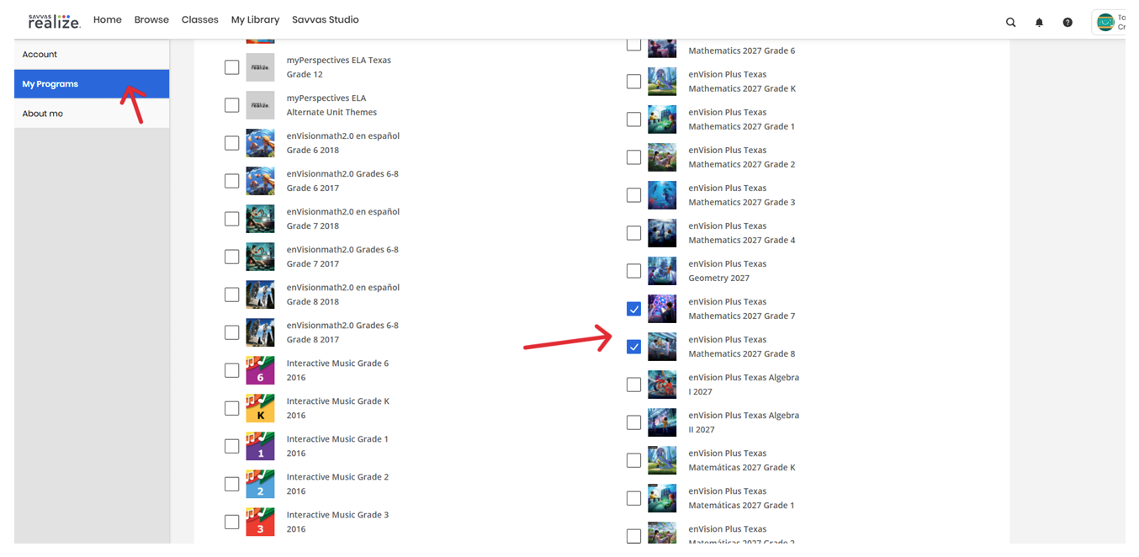Click enVision Plus Texas Mathematics Grade 7 cover
The width and height of the screenshot is (1139, 557).
662,309
